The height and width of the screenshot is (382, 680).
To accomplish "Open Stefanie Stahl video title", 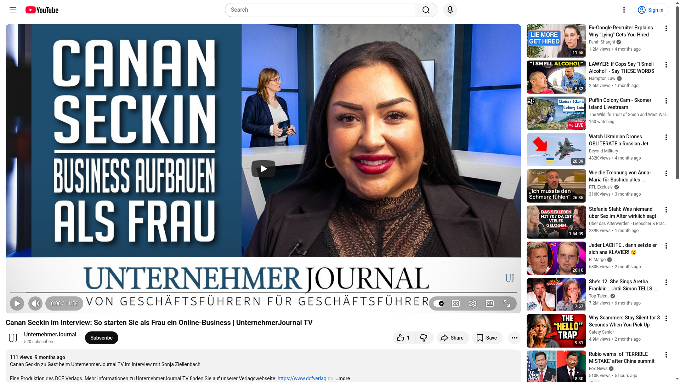I will pos(623,213).
